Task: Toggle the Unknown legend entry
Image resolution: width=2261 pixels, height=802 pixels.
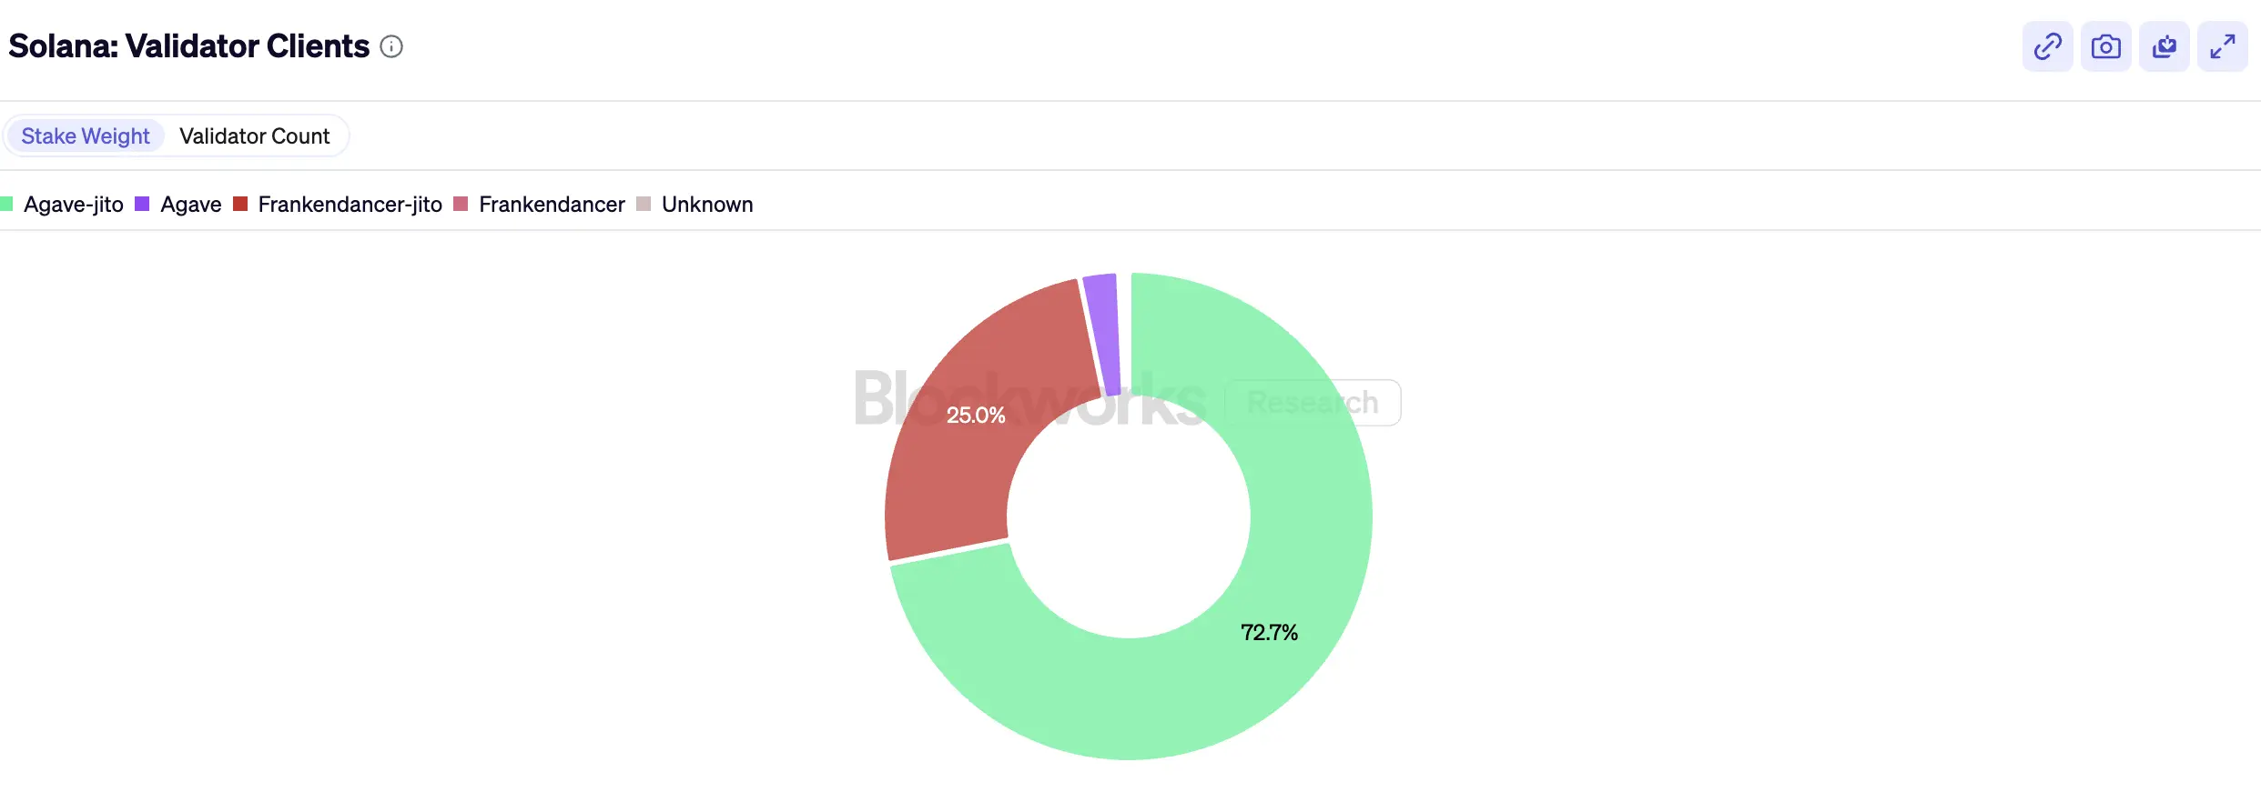Action: click(x=707, y=204)
